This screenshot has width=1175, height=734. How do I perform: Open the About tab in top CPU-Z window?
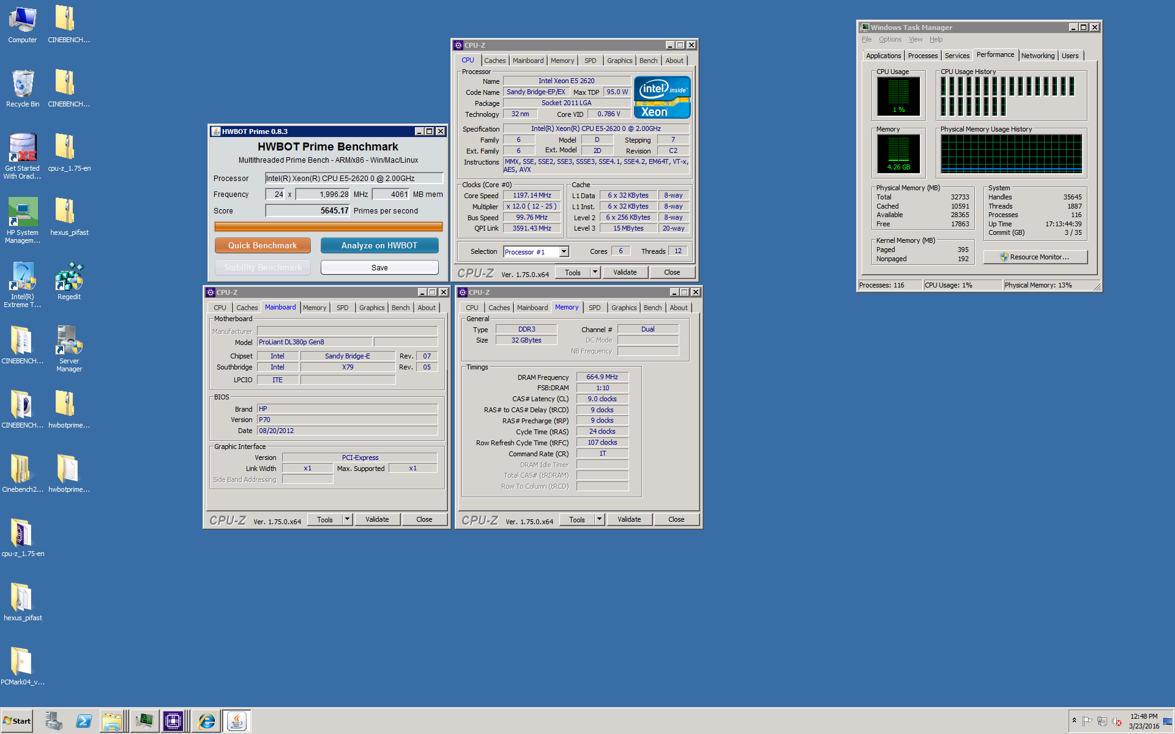[x=674, y=61]
